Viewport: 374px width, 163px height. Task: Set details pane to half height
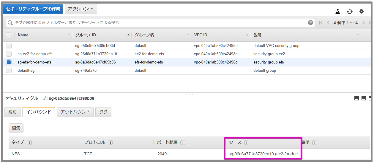click(x=364, y=98)
